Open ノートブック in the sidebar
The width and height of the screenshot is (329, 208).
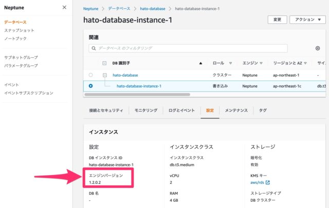click(15, 39)
